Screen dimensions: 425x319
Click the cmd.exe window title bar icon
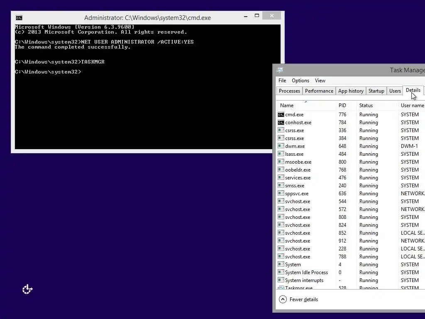pyautogui.click(x=19, y=18)
